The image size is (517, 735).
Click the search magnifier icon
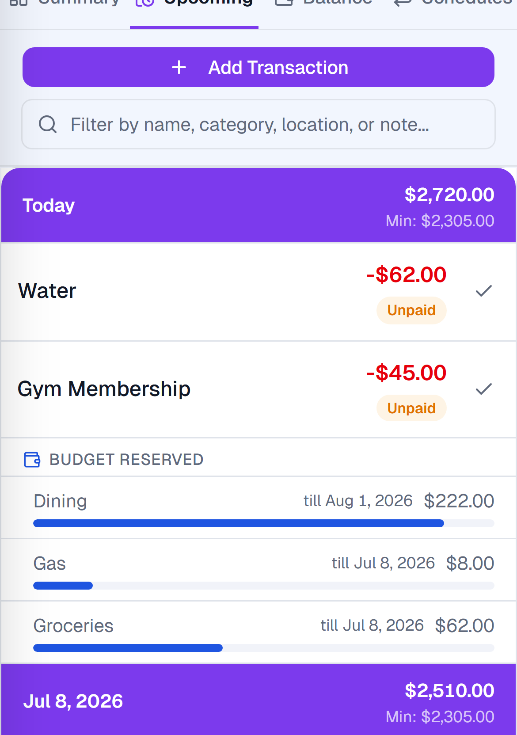(48, 125)
